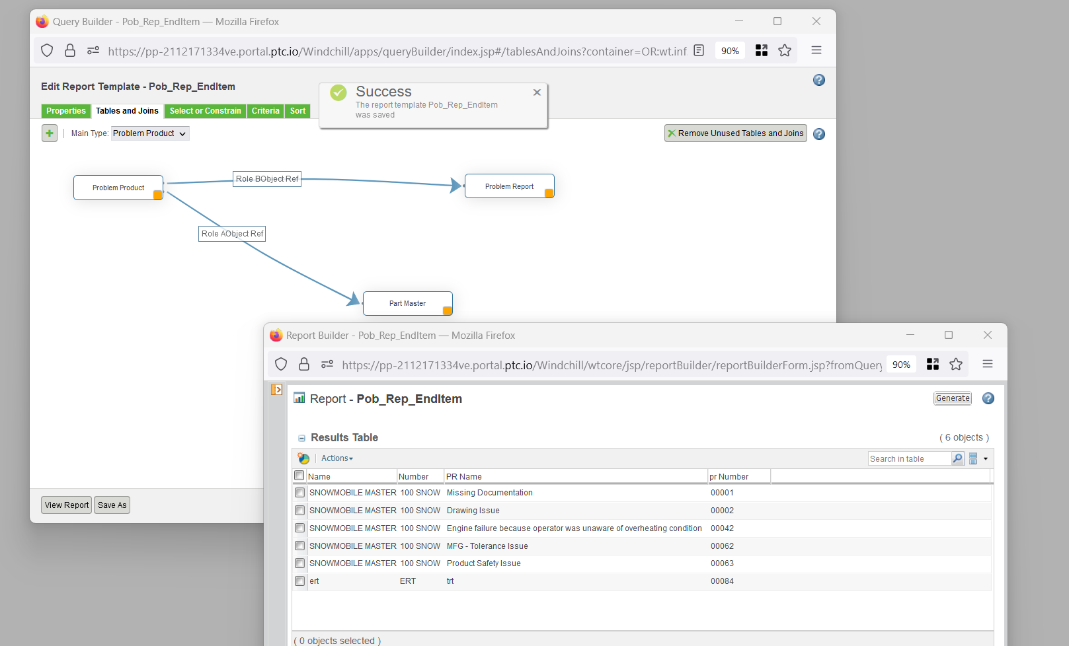The width and height of the screenshot is (1069, 646).
Task: Click the table display format icon near search
Action: (x=973, y=458)
